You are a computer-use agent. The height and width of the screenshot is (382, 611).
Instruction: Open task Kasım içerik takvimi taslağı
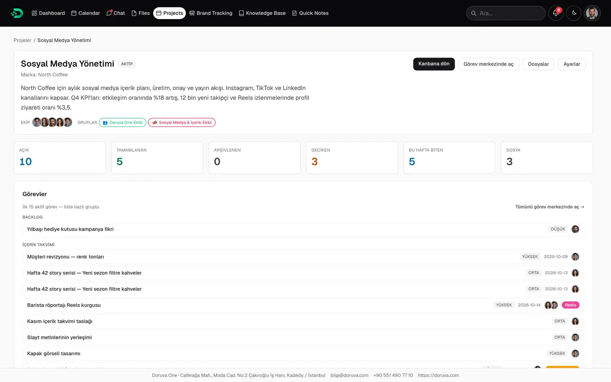(303, 321)
